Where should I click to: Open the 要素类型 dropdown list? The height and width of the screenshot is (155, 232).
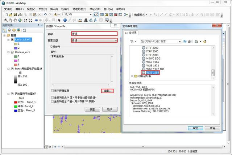pyautogui.click(x=116, y=40)
